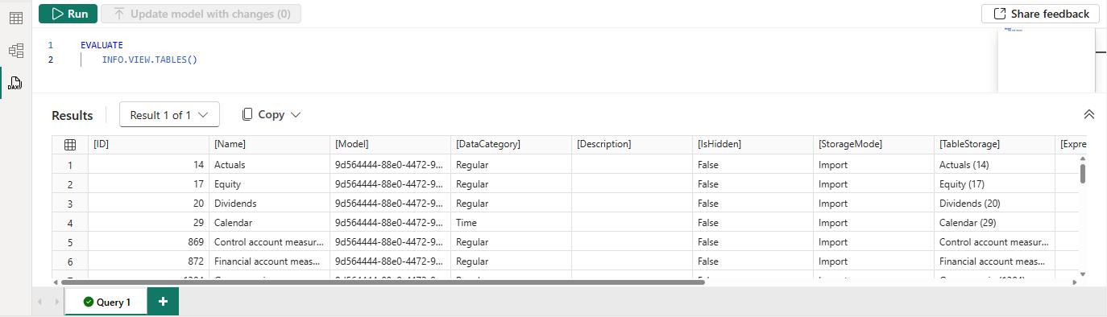Click the code minimap thumbnail

click(1046, 60)
